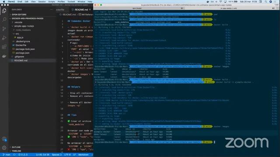Open the Profiles menu
The image size is (280, 157).
click(61, 2)
